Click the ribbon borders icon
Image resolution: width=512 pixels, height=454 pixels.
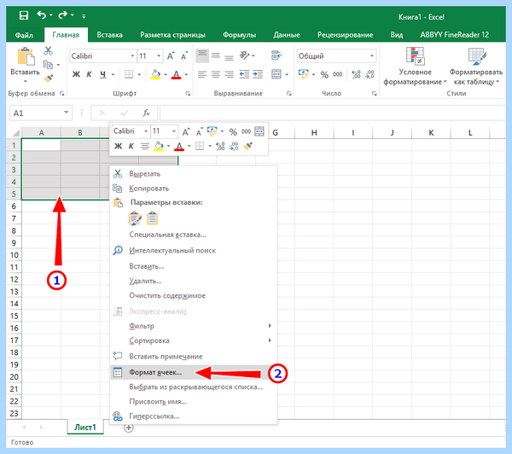point(129,74)
